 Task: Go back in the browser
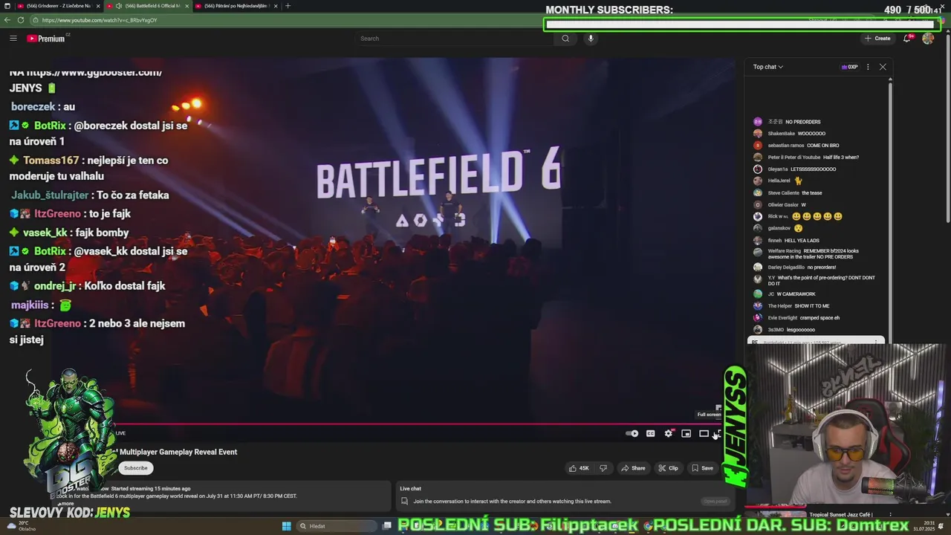point(7,20)
